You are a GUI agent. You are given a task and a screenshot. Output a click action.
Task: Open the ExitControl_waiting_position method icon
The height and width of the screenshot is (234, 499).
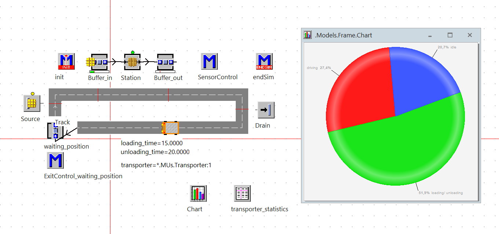click(x=55, y=160)
